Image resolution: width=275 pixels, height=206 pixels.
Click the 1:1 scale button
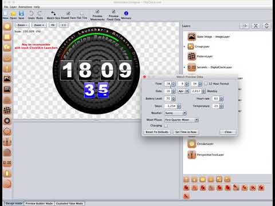point(64,25)
